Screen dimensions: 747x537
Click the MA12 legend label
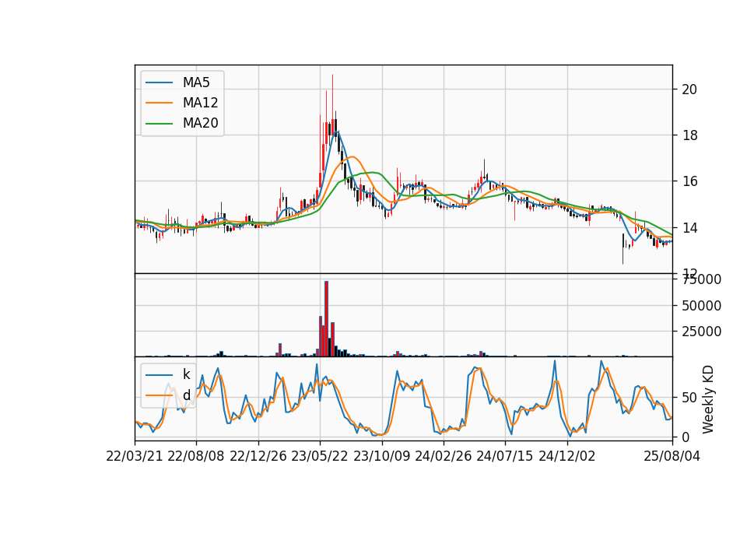point(200,103)
